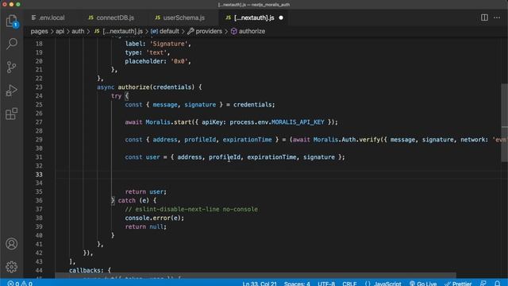Click the Prettier status item
The width and height of the screenshot is (508, 286).
(458, 284)
